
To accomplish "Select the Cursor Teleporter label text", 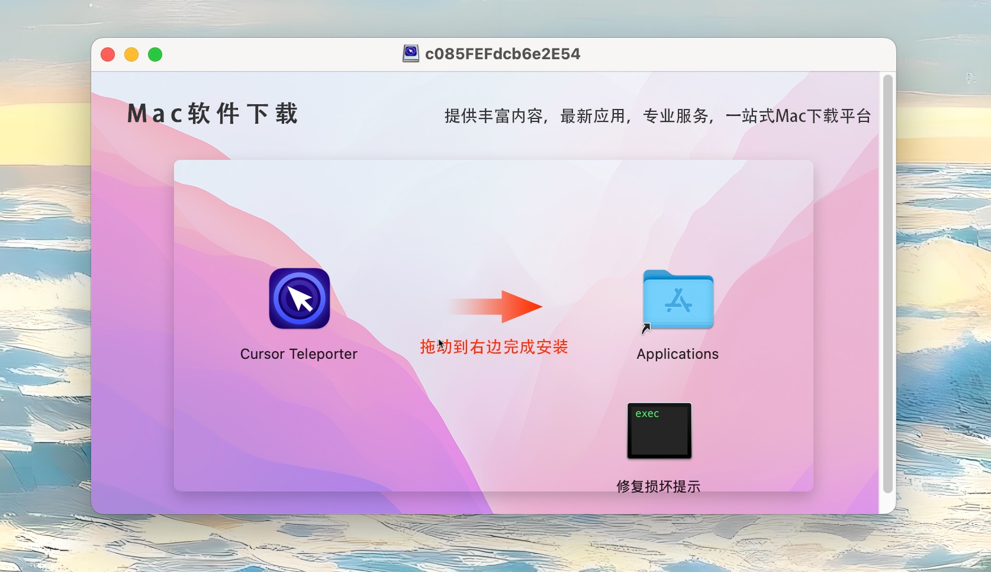I will click(299, 354).
